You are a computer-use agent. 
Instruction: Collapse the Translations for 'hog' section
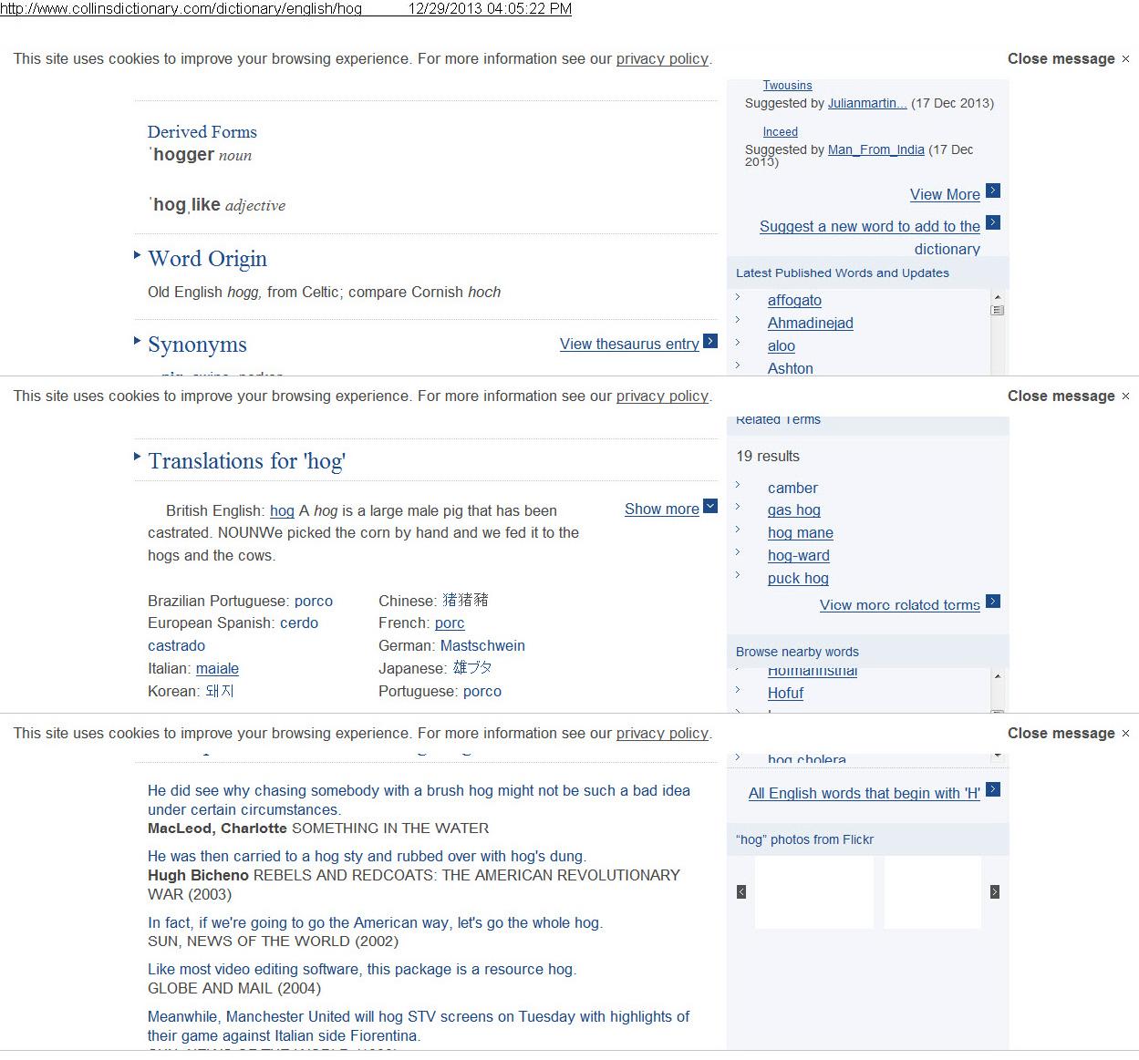tap(138, 458)
